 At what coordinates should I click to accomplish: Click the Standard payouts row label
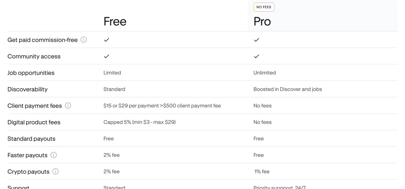(x=31, y=139)
